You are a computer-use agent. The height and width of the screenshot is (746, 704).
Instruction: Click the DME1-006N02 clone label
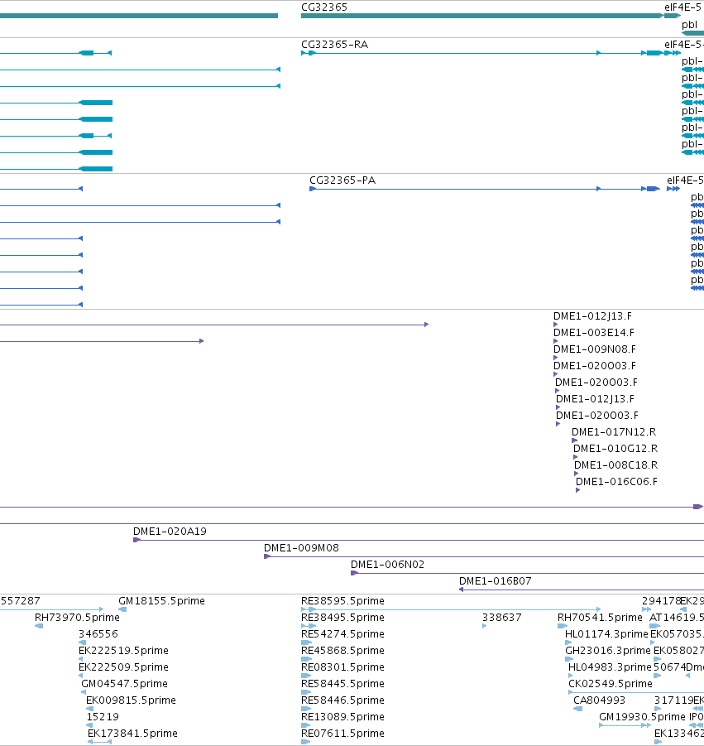[x=387, y=565]
